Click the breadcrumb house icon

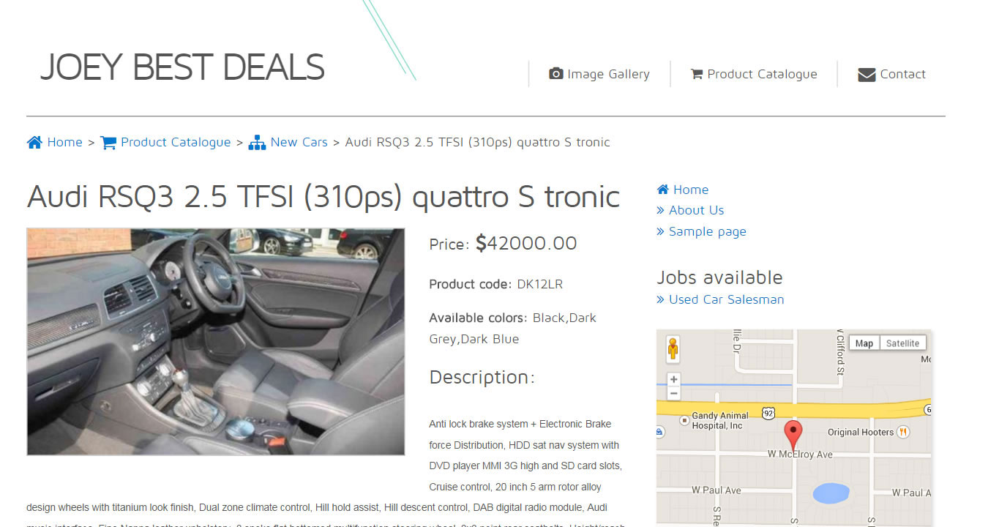click(34, 142)
